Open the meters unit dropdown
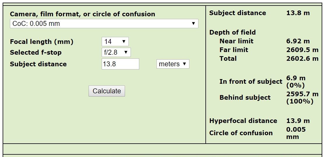Screen dimensions: 324x157 coord(173,64)
